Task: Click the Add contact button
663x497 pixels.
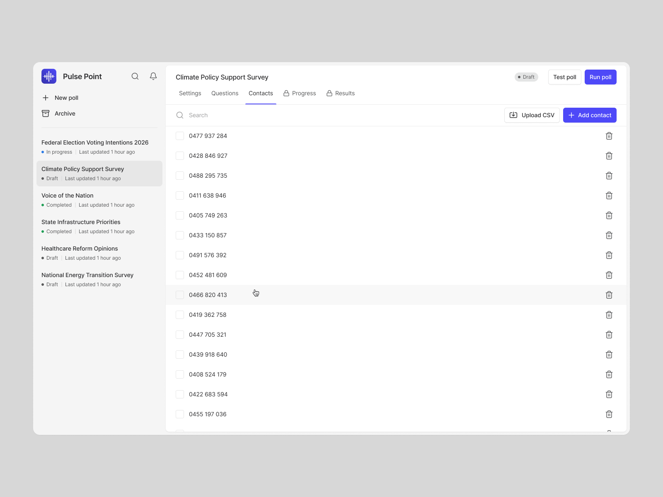Action: 590,115
